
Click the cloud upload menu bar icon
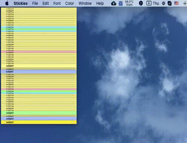(x=114, y=3)
